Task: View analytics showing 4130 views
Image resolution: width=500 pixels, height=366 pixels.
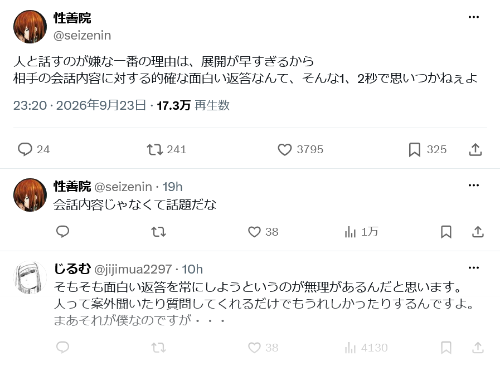Action: tap(366, 348)
